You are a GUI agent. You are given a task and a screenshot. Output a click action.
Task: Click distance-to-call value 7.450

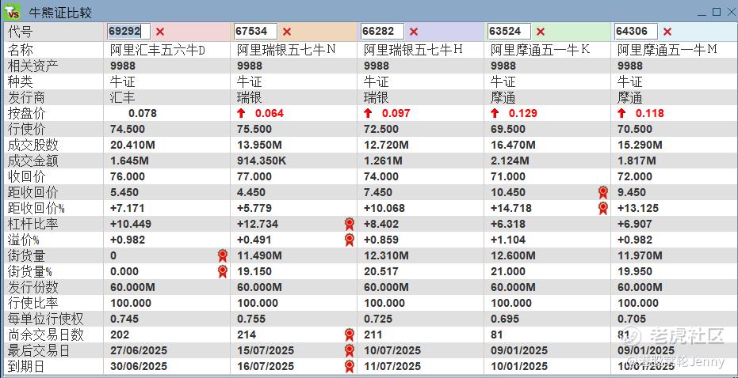(378, 192)
